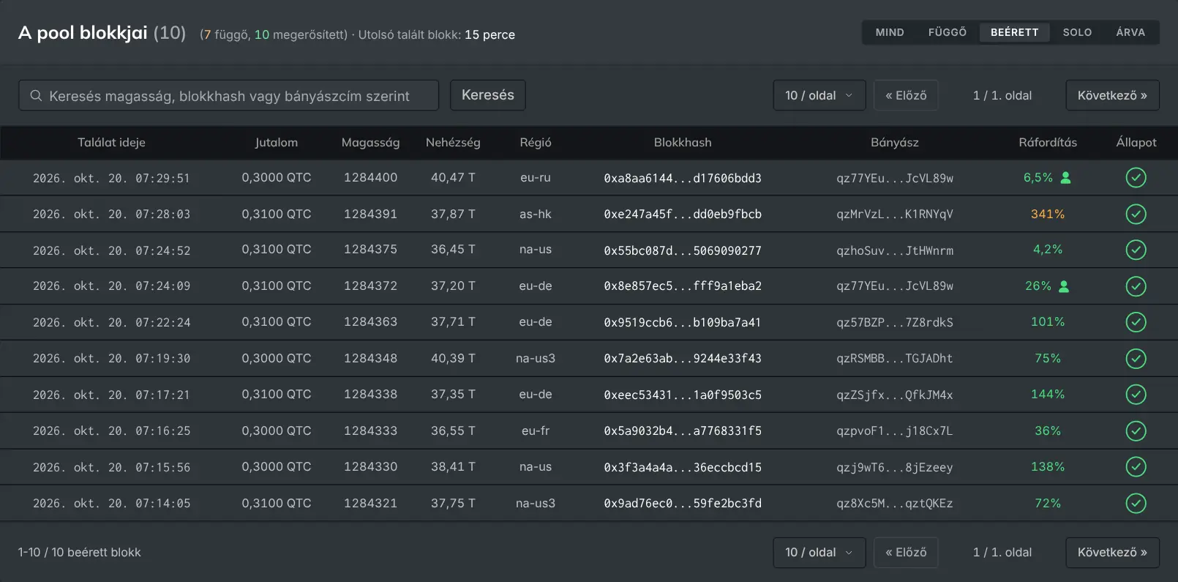
Task: Click solo miner icon beside 6,5% effort
Action: 1065,178
